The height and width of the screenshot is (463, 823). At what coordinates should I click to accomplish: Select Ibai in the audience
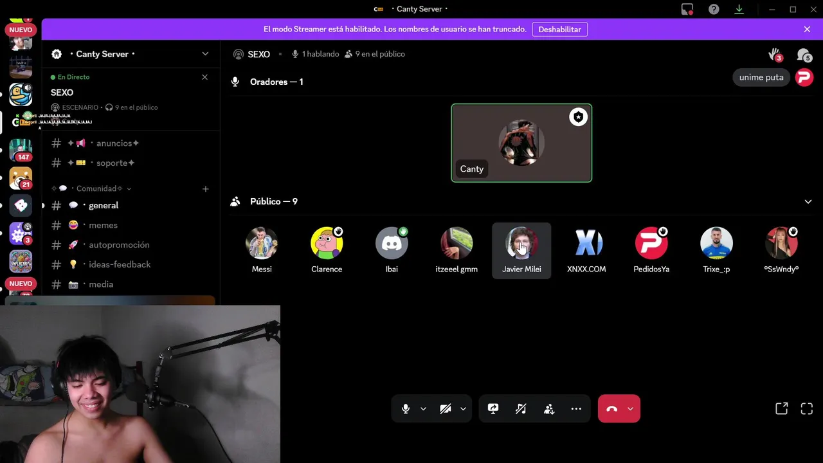coord(392,250)
